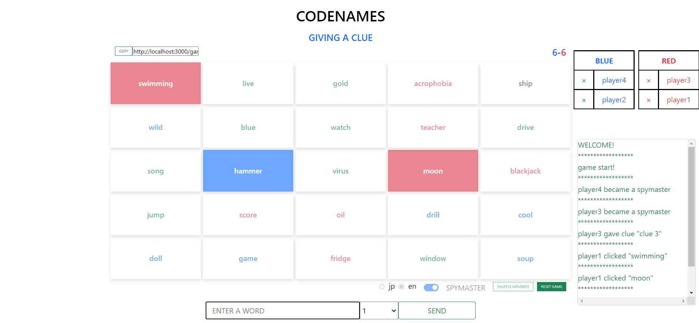The height and width of the screenshot is (323, 699).
Task: Click the 'game' word card
Action: tap(248, 258)
